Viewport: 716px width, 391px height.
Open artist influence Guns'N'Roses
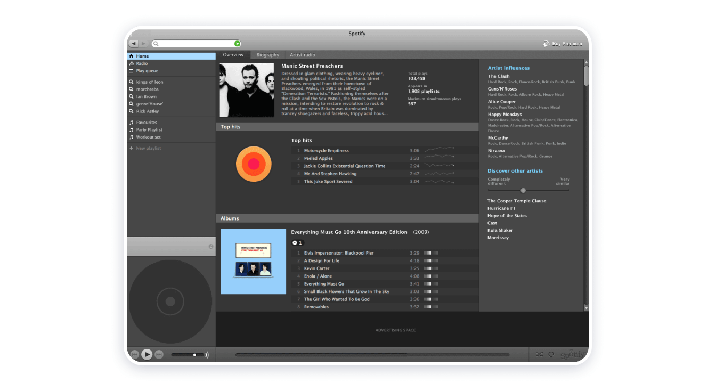point(502,89)
